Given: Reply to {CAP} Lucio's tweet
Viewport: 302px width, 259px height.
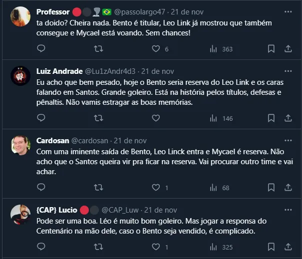Looking at the screenshot, I should [x=41, y=247].
